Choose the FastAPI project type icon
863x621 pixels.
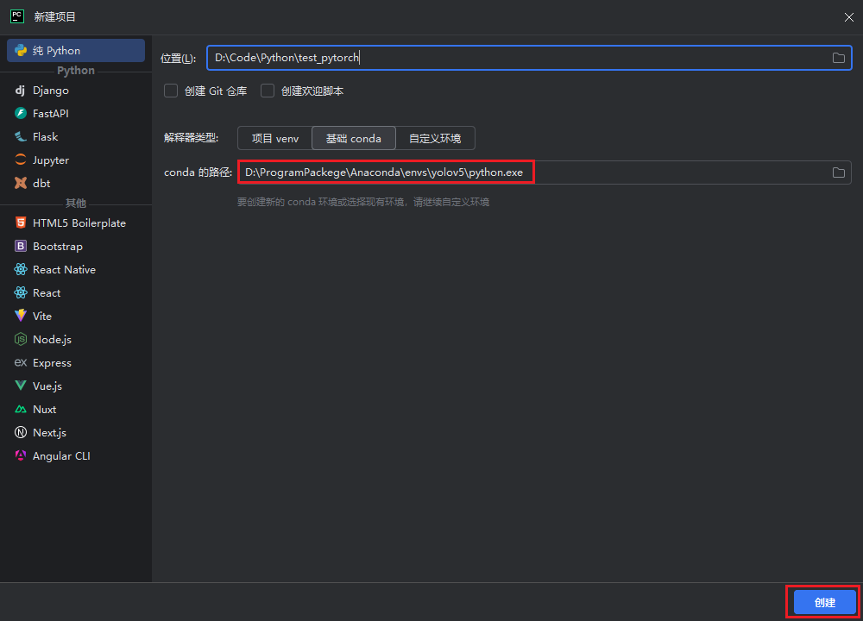pyautogui.click(x=21, y=114)
